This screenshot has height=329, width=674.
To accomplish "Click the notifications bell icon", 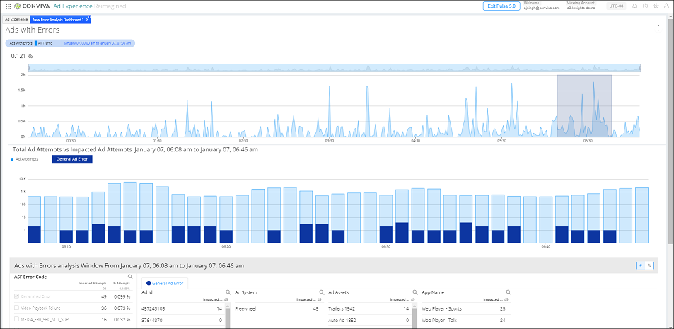I will tap(634, 6).
